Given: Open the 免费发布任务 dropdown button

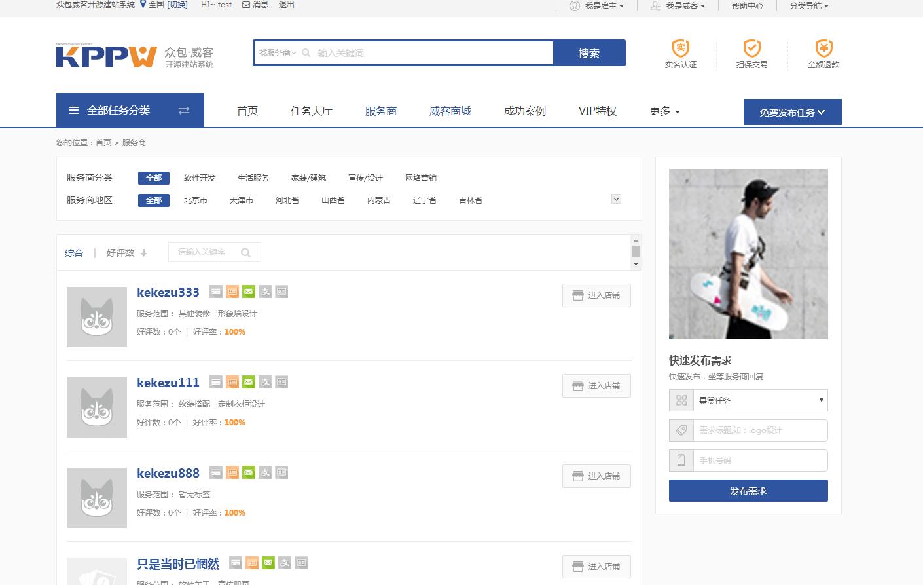Looking at the screenshot, I should tap(792, 112).
